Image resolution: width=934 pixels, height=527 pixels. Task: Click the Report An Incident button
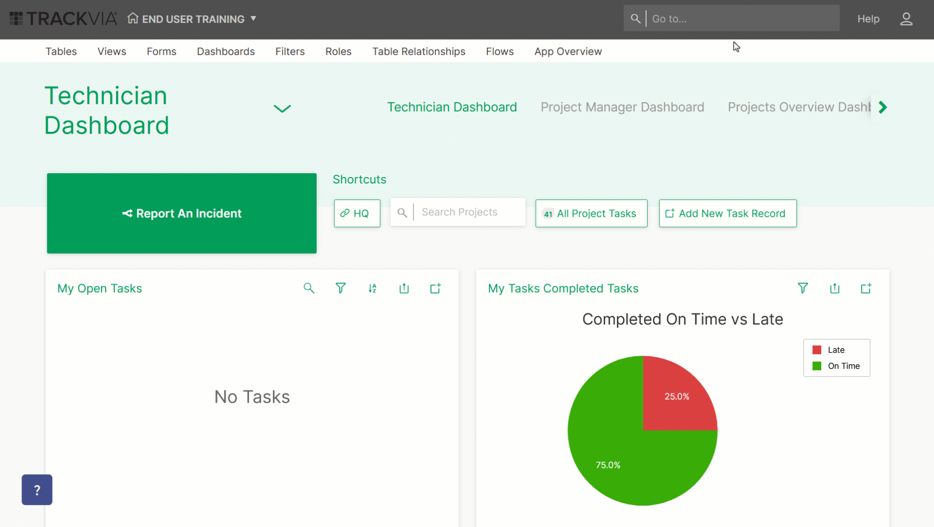pos(182,213)
